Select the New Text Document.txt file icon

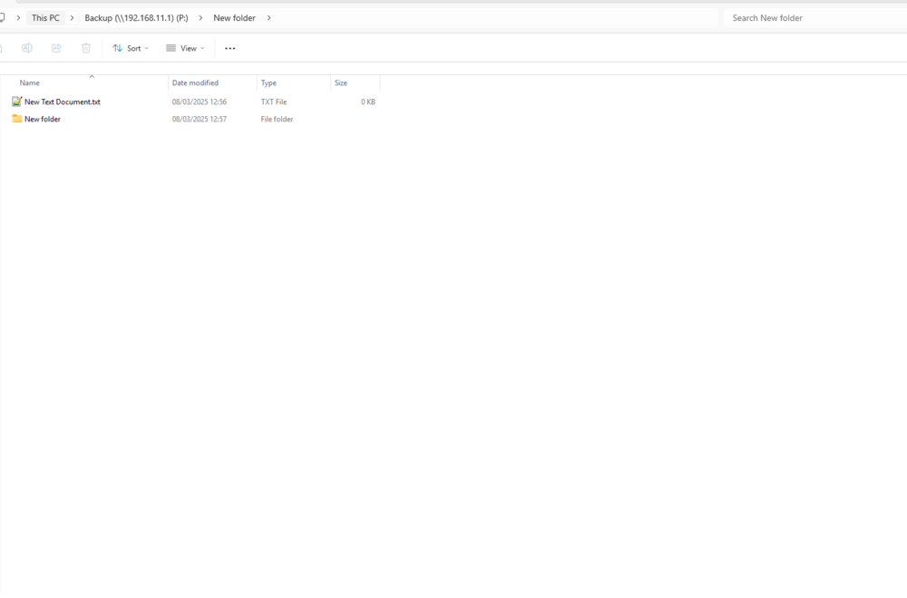16,101
